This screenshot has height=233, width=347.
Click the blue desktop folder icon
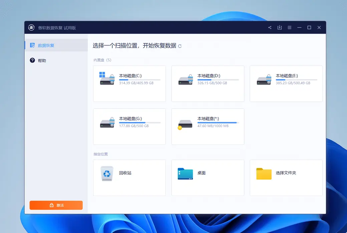coord(185,174)
